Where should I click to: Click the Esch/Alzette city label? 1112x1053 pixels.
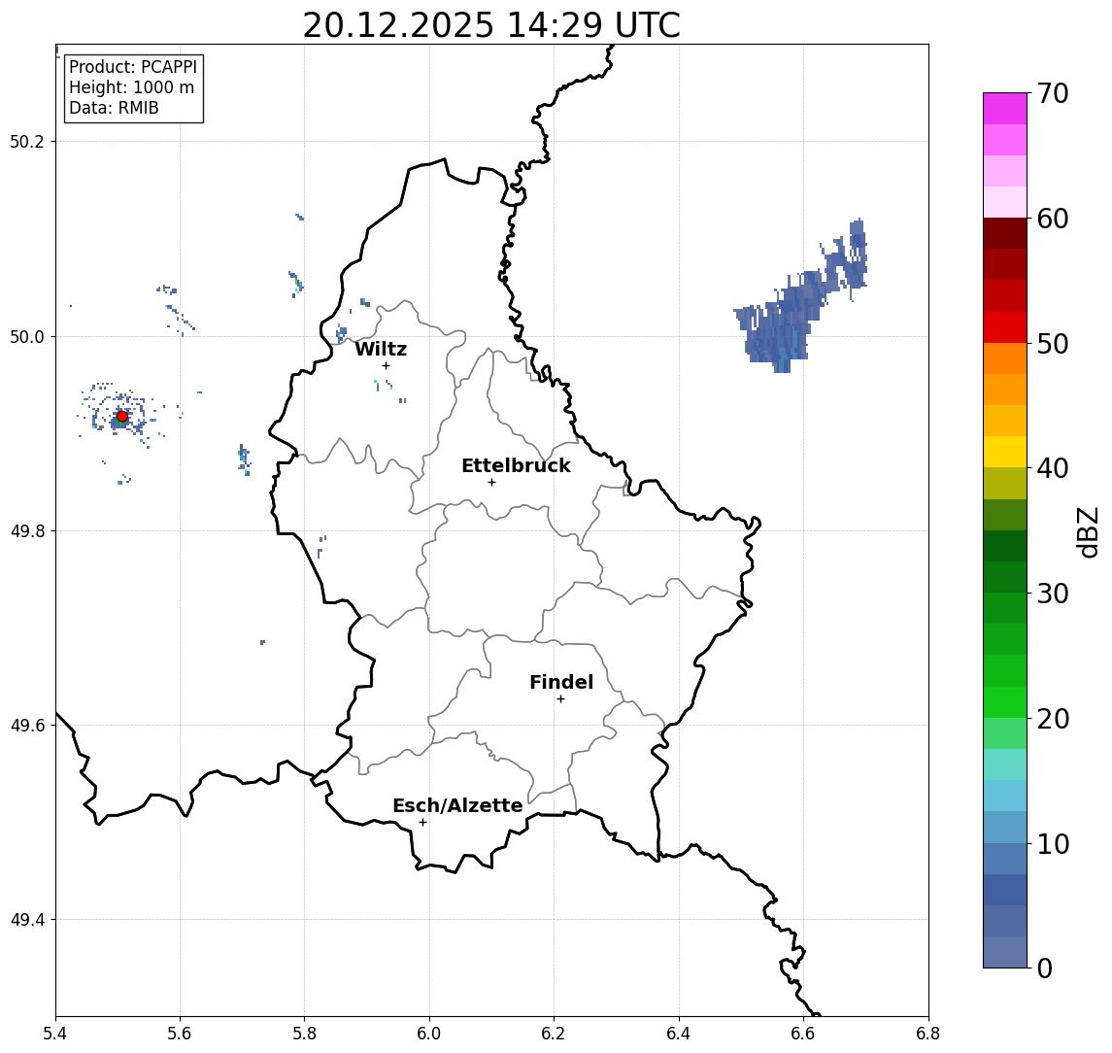457,806
